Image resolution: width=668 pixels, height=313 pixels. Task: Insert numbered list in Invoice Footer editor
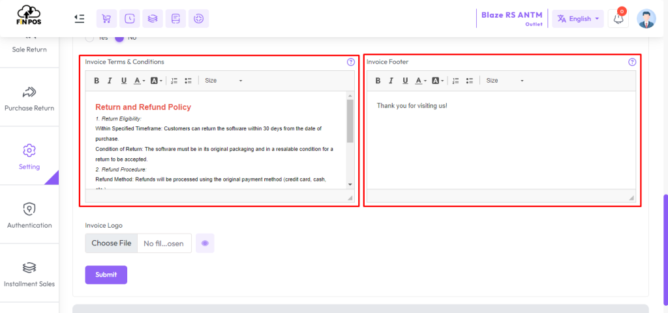(x=456, y=81)
